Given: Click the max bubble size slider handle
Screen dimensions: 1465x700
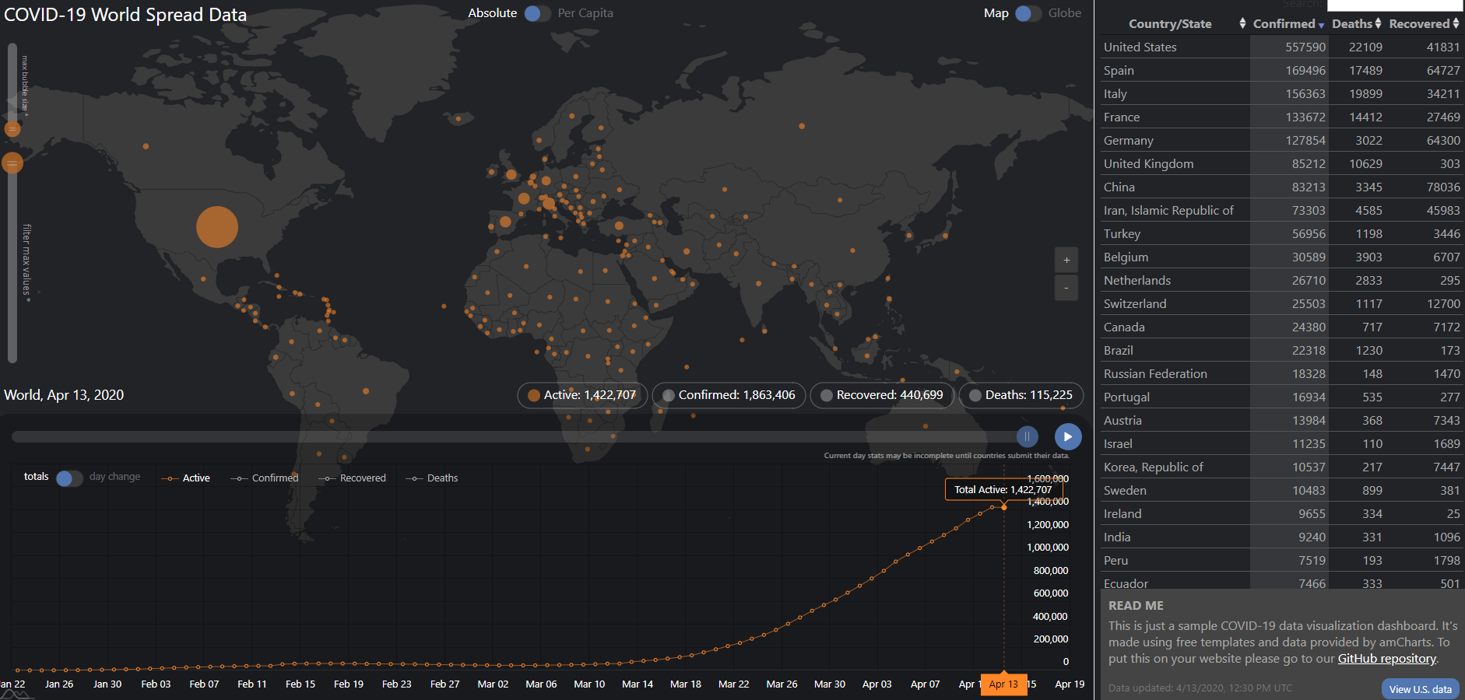Looking at the screenshot, I should (x=12, y=129).
